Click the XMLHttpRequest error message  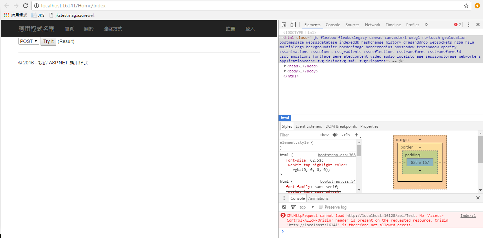(368, 220)
